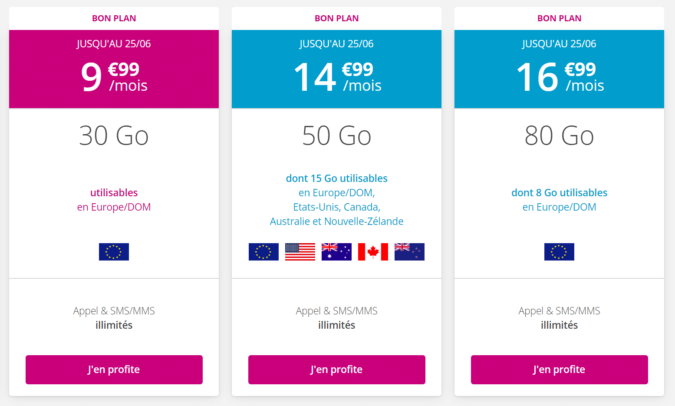Click 'JUSQU'AU 25/06' on the 16€99 card
This screenshot has width=675, height=406.
pyautogui.click(x=559, y=43)
